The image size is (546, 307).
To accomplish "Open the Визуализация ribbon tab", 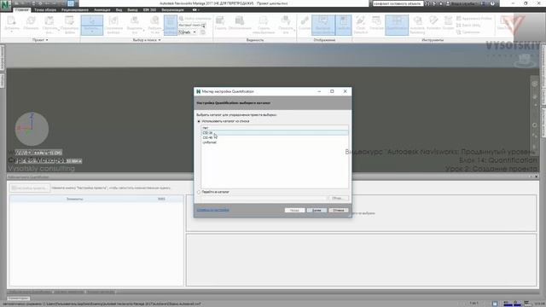I will [x=172, y=9].
